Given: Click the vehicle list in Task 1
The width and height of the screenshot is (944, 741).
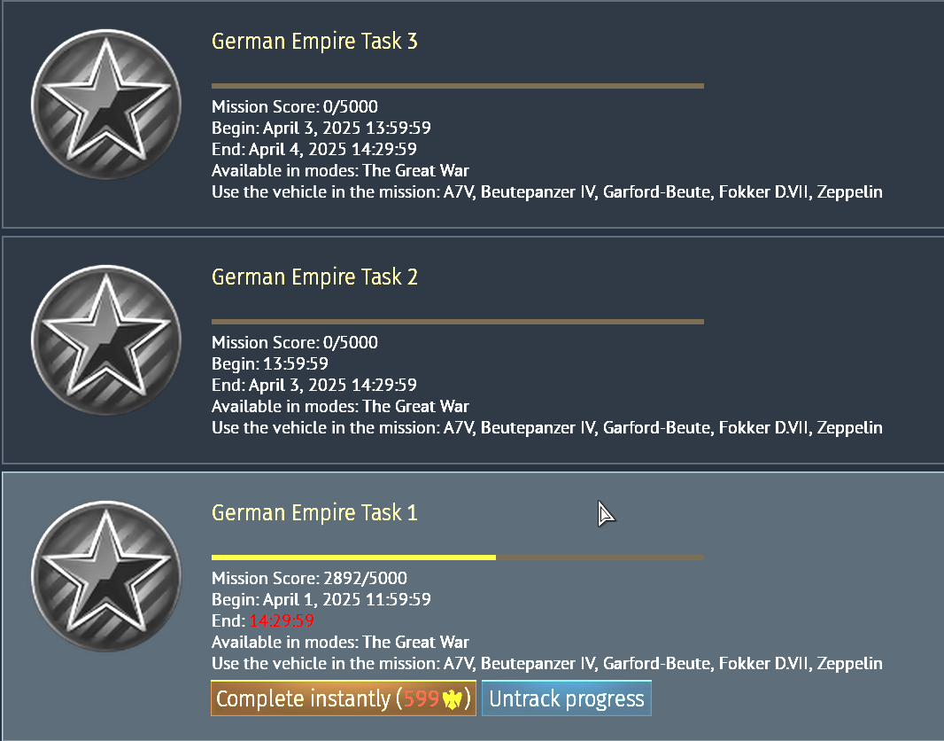Looking at the screenshot, I should 662,664.
